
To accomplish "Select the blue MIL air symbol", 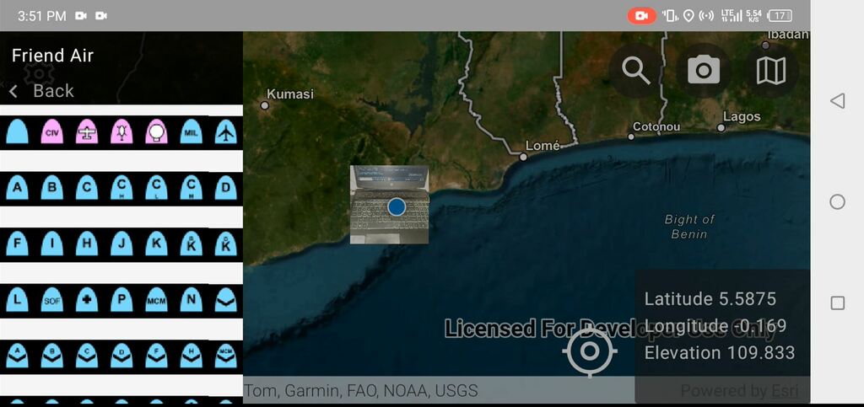I will coord(192,131).
